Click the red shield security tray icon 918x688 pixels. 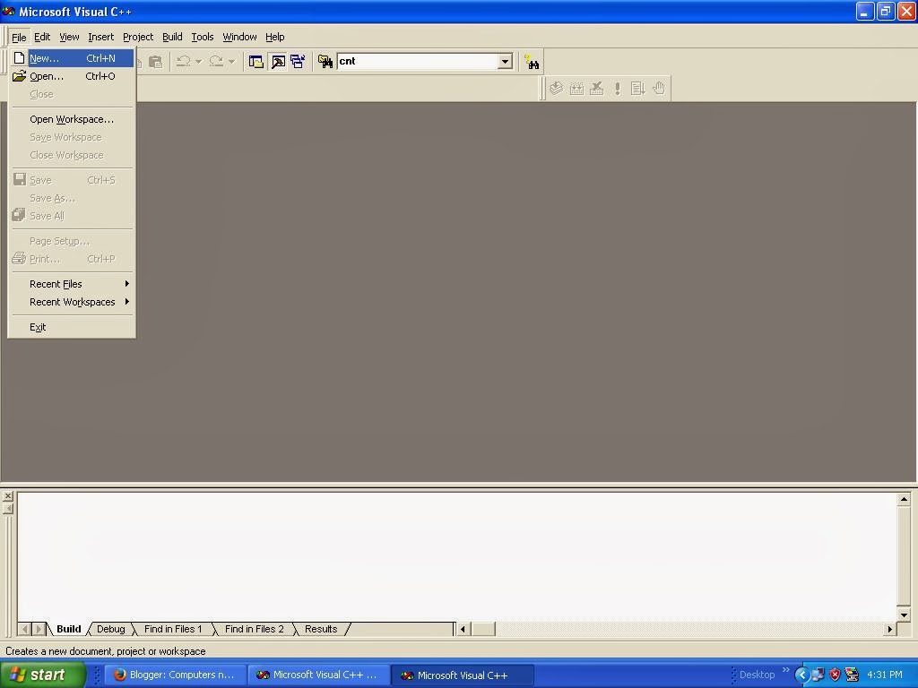tap(835, 675)
